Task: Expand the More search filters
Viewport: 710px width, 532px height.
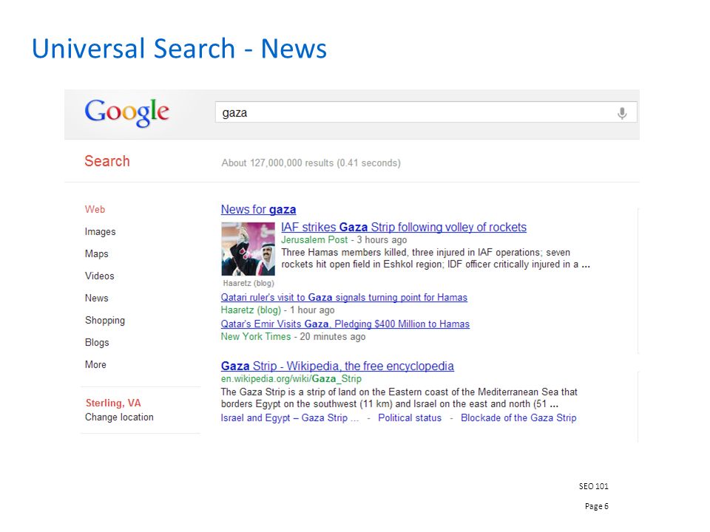Action: 95,364
